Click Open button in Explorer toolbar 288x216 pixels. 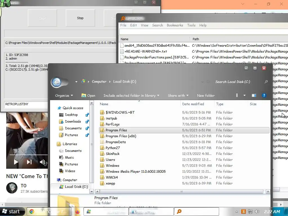pos(88,96)
